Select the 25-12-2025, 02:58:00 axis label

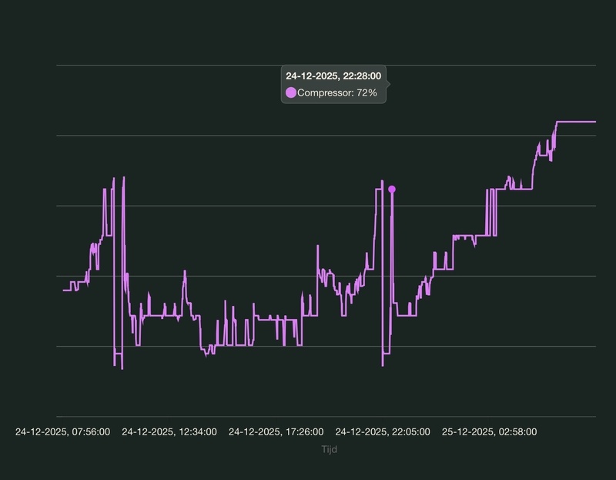[x=489, y=432]
